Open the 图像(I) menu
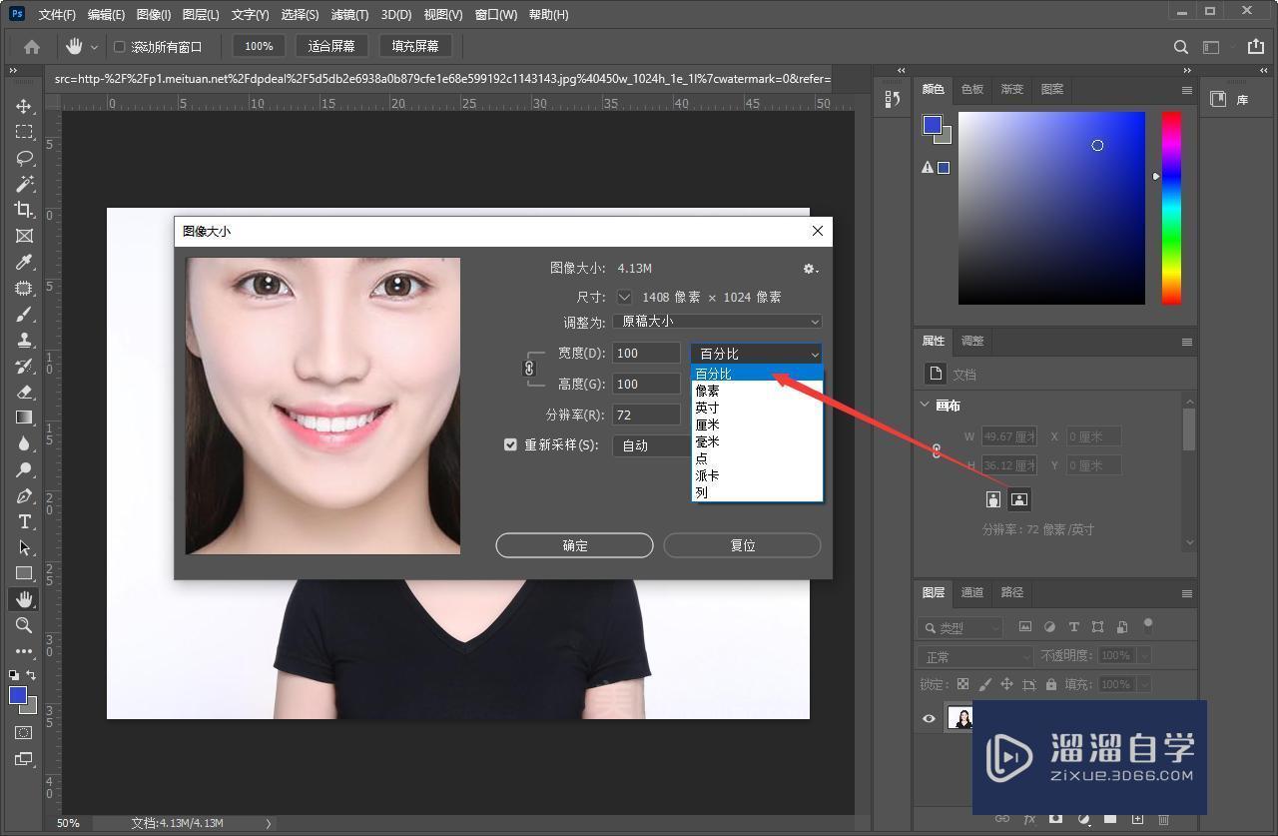1278x836 pixels. coord(154,15)
